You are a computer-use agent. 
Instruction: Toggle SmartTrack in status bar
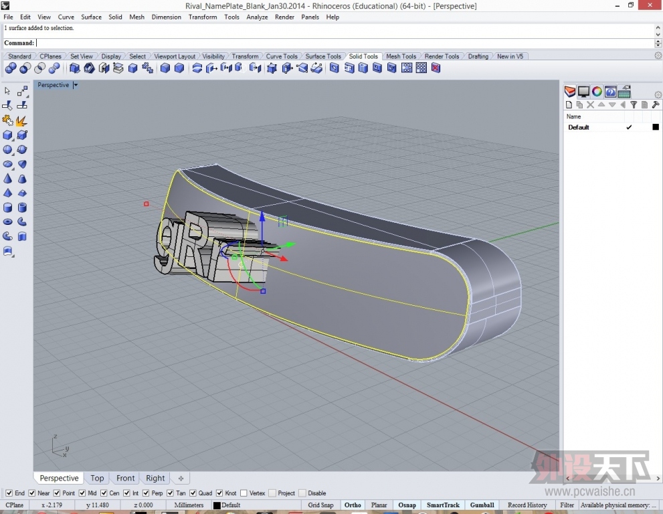(443, 505)
